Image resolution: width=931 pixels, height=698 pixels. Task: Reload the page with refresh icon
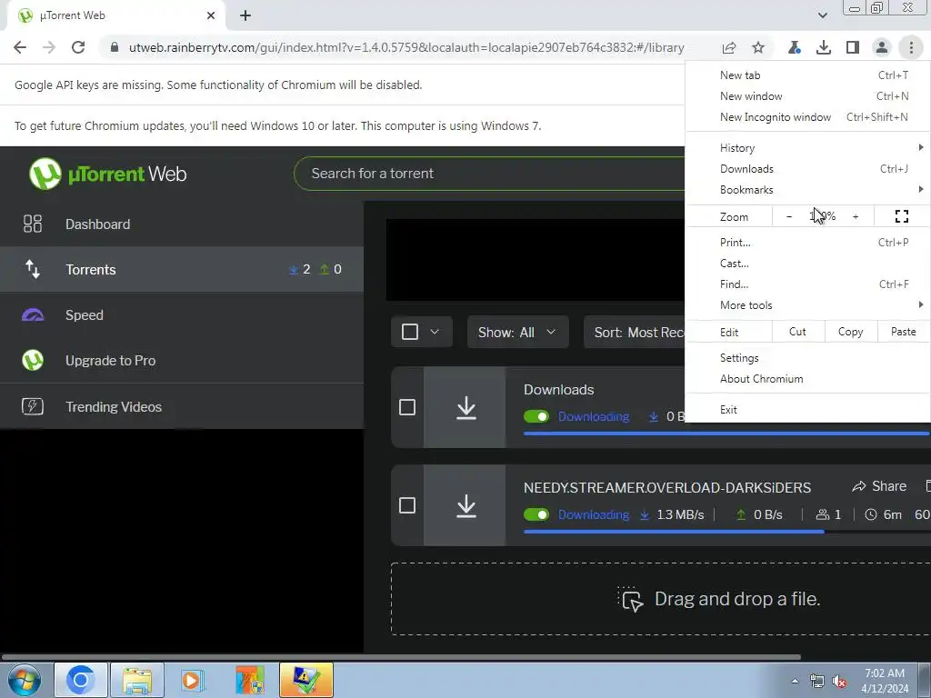(78, 47)
